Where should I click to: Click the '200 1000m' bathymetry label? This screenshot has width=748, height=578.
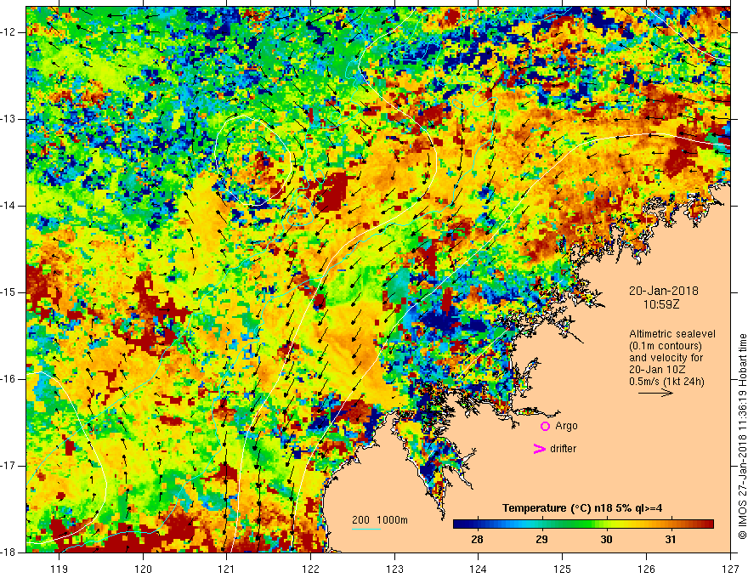(x=380, y=520)
